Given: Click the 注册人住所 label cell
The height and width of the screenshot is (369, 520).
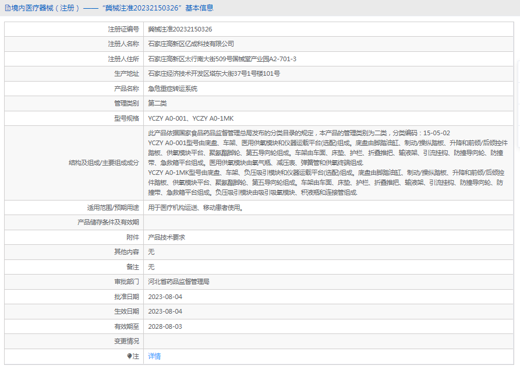Looking at the screenshot, I should pos(74,59).
